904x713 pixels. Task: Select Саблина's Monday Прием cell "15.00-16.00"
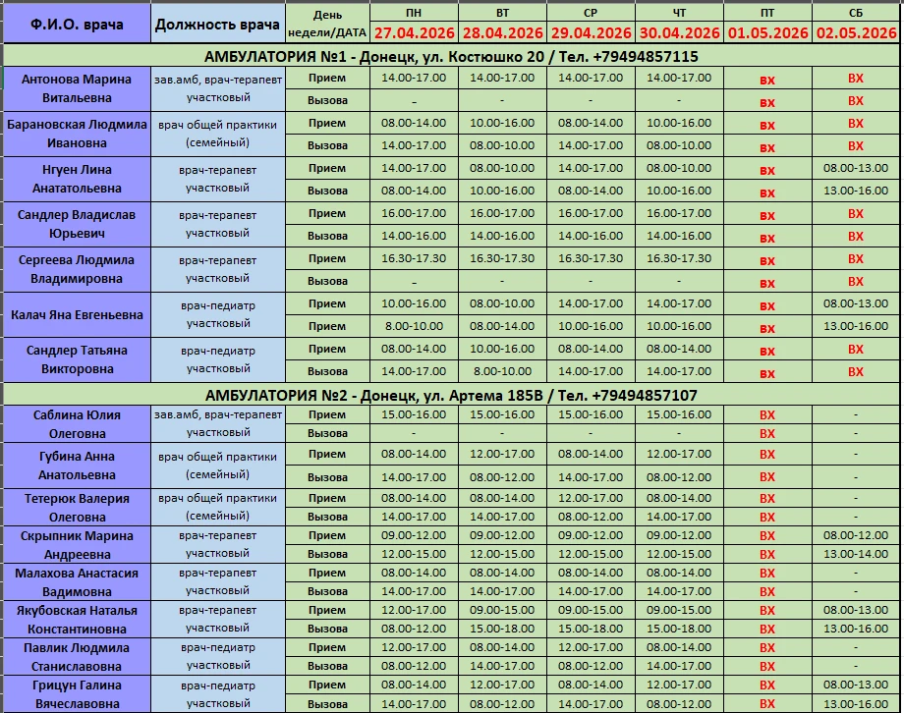click(x=414, y=414)
